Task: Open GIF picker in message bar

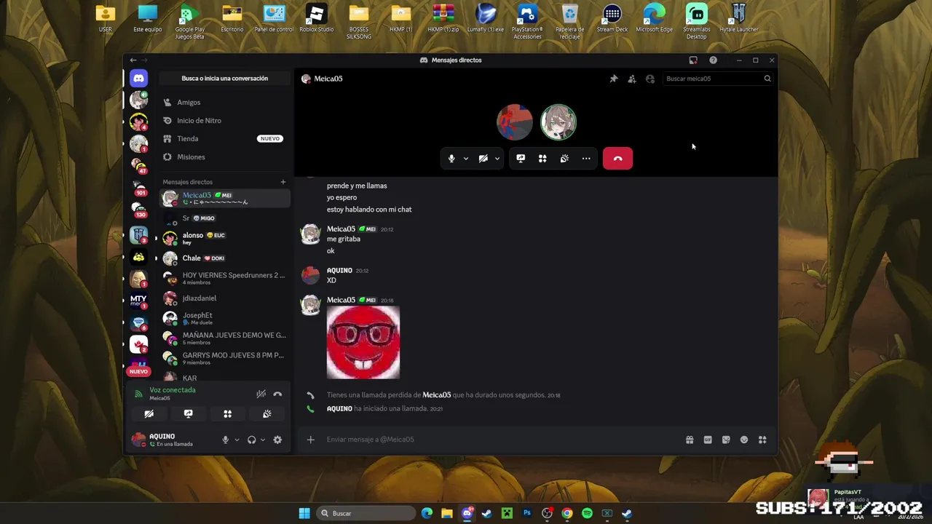Action: [x=708, y=440]
